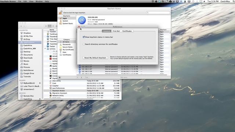Click the blue @ internet password icon
Screen dimensions: 235x132
pyautogui.click(x=82, y=20)
